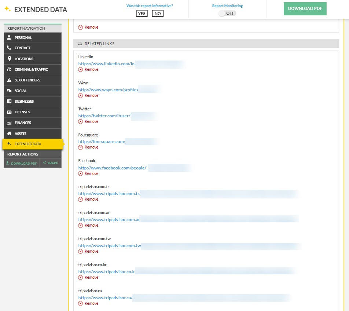
Task: Click the remove X icon under tripadvisor.co.kr
Action: click(81, 277)
